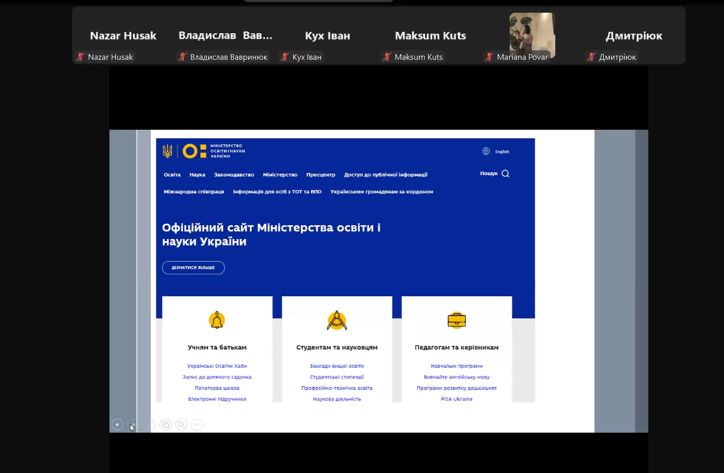Select Пресцентр in the navigation bar
Viewport: 724px width, 473px height.
click(x=321, y=175)
